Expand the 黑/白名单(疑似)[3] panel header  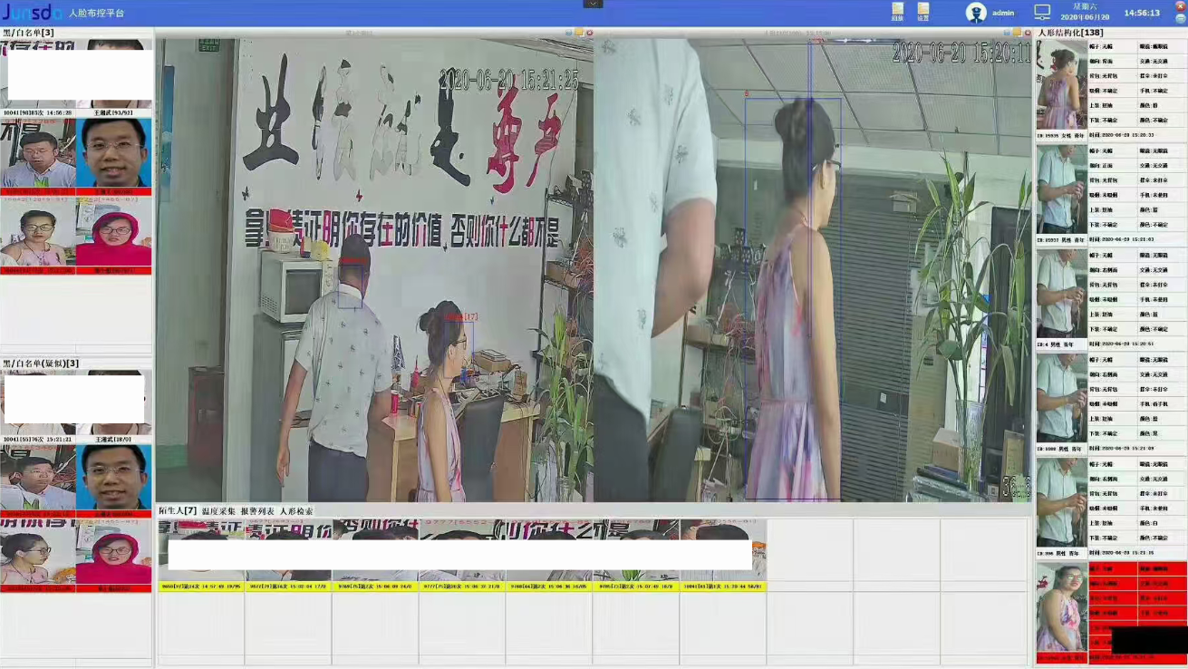click(x=41, y=364)
